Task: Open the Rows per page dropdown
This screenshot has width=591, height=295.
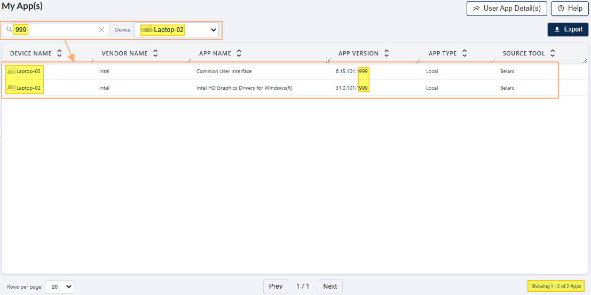Action: (x=59, y=286)
